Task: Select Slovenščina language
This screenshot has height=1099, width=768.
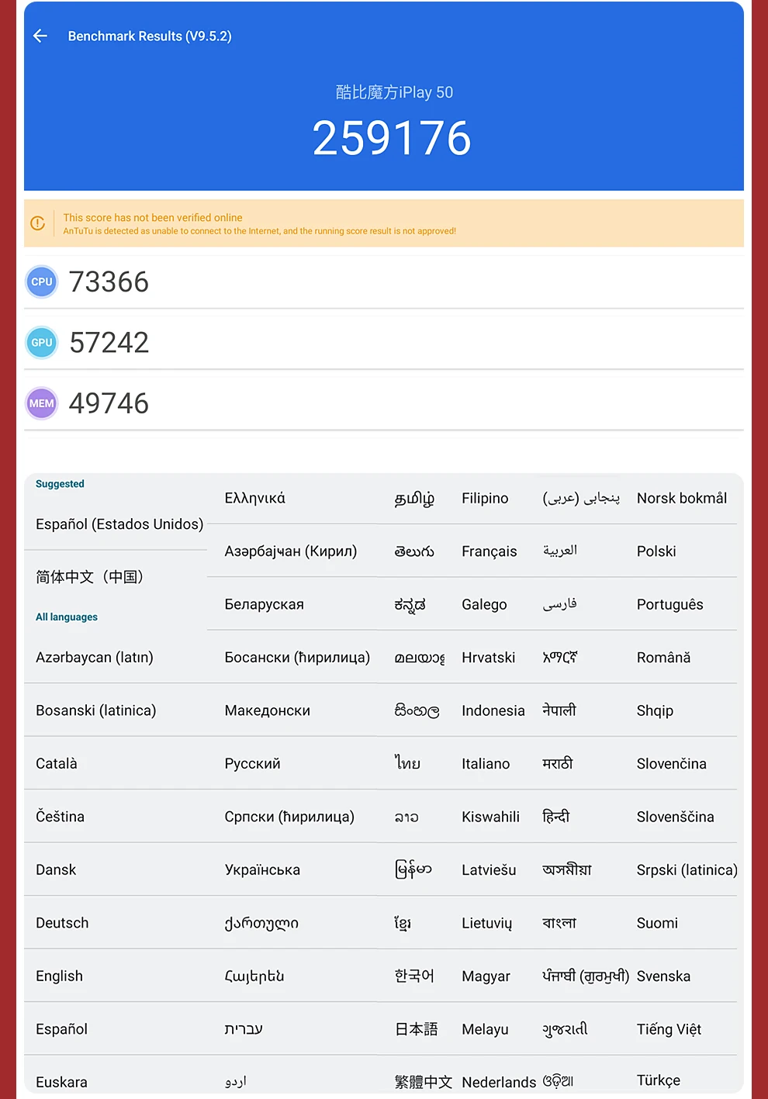Action: (676, 817)
